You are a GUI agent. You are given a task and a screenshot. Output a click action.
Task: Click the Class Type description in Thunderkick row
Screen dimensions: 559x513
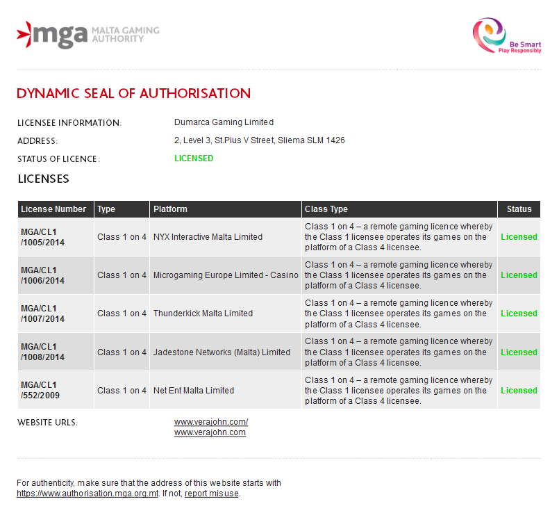pos(399,313)
